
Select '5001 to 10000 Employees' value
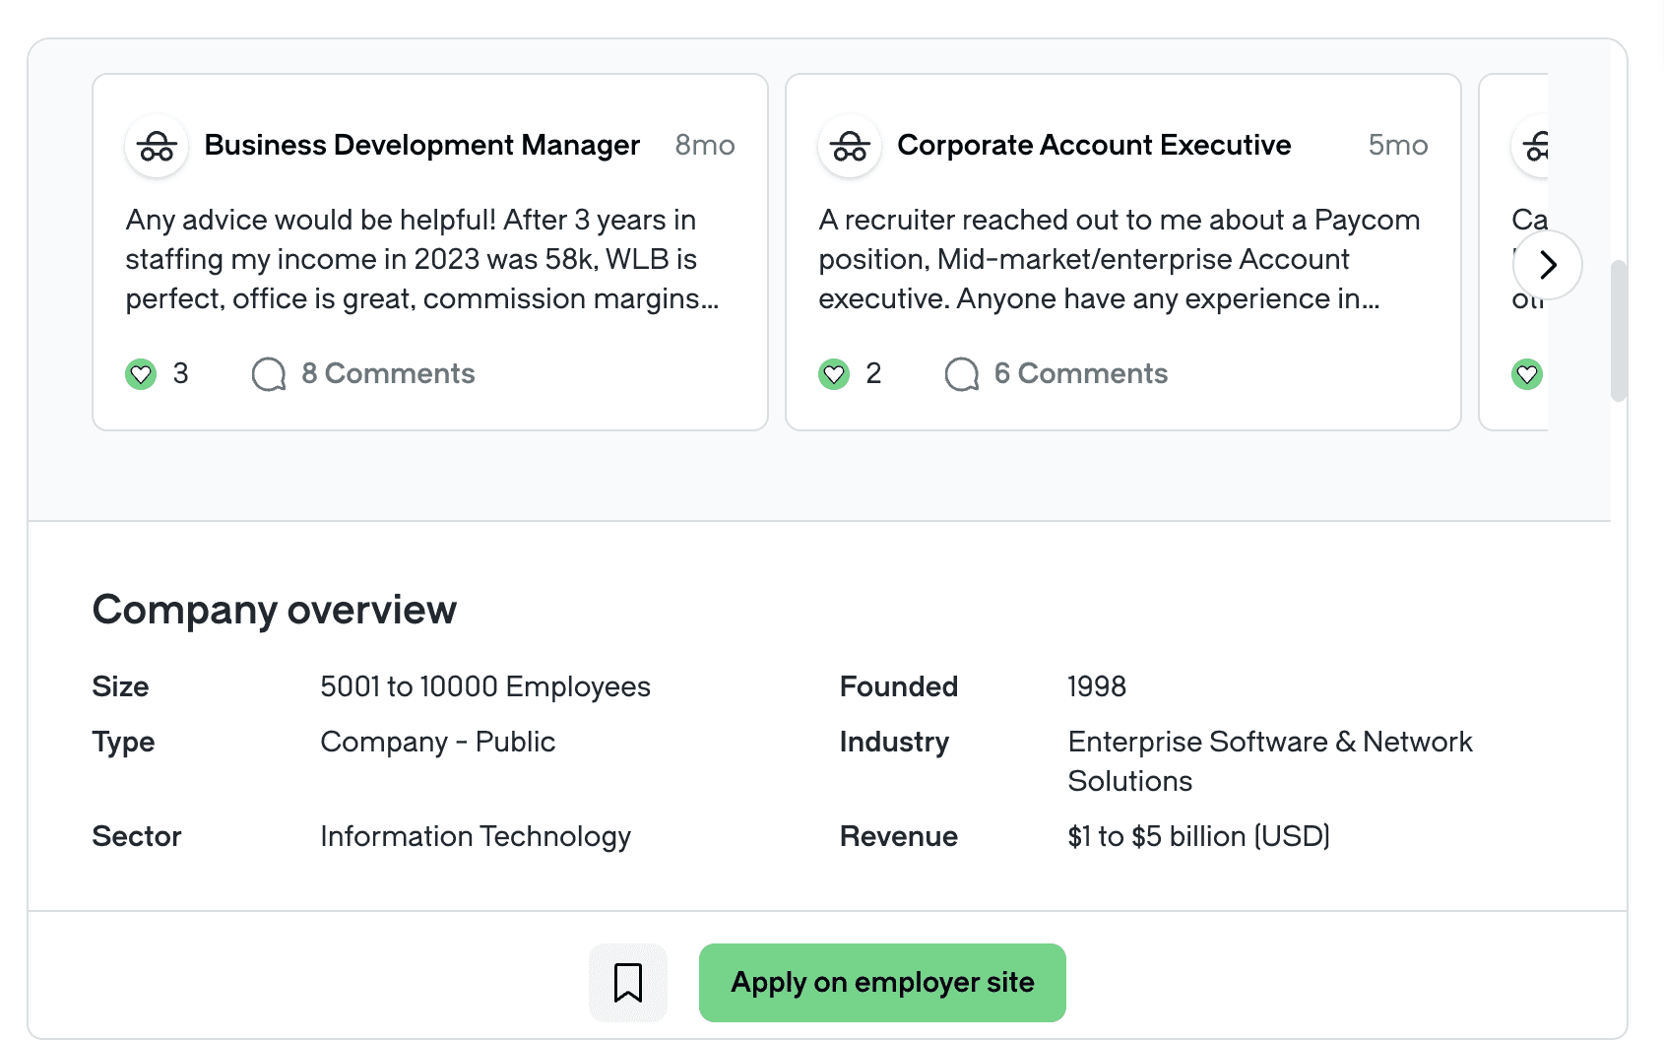tap(485, 686)
